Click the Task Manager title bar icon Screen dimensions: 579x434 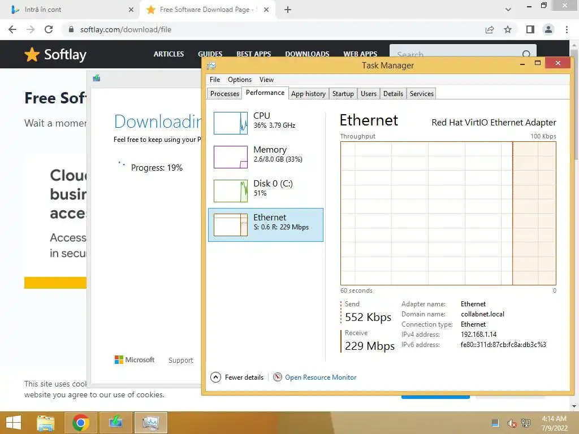tap(211, 66)
